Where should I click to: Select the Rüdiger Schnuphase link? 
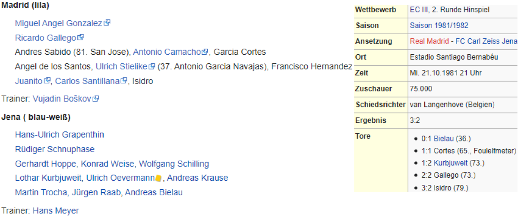pos(54,149)
